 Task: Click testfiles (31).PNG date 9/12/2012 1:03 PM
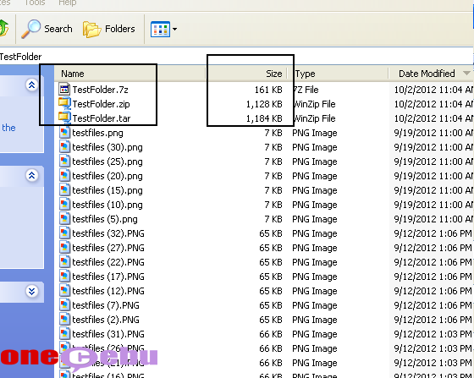pos(433,334)
